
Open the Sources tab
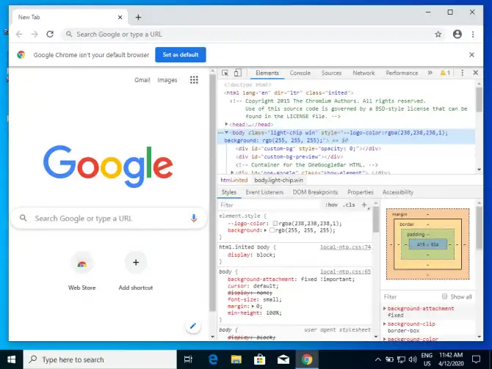331,73
